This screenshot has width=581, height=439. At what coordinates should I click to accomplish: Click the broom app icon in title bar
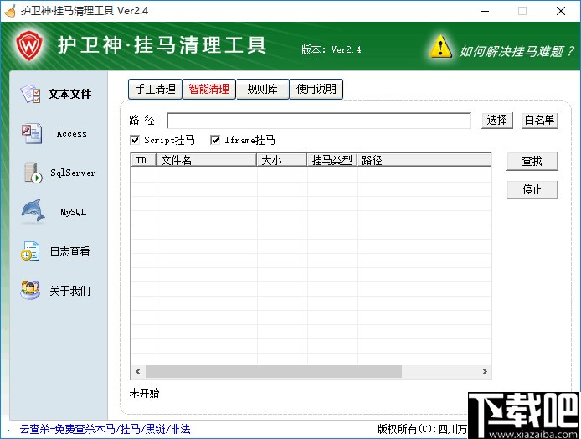tap(10, 11)
